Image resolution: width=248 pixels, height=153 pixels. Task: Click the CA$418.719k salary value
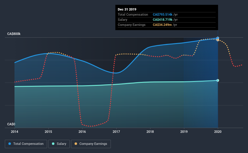(x=163, y=20)
